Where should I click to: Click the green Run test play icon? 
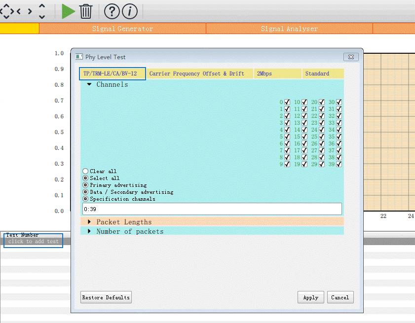(68, 11)
